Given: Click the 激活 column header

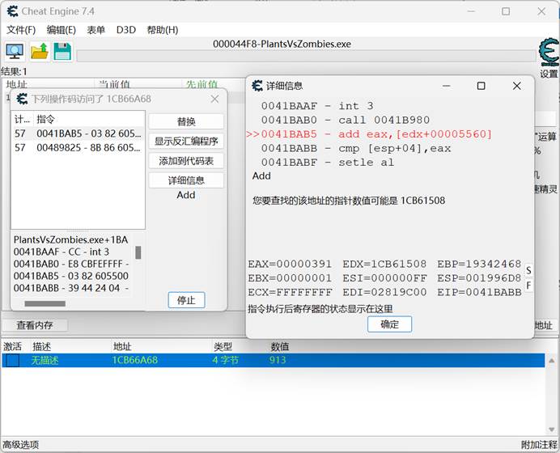Looking at the screenshot, I should (13, 346).
